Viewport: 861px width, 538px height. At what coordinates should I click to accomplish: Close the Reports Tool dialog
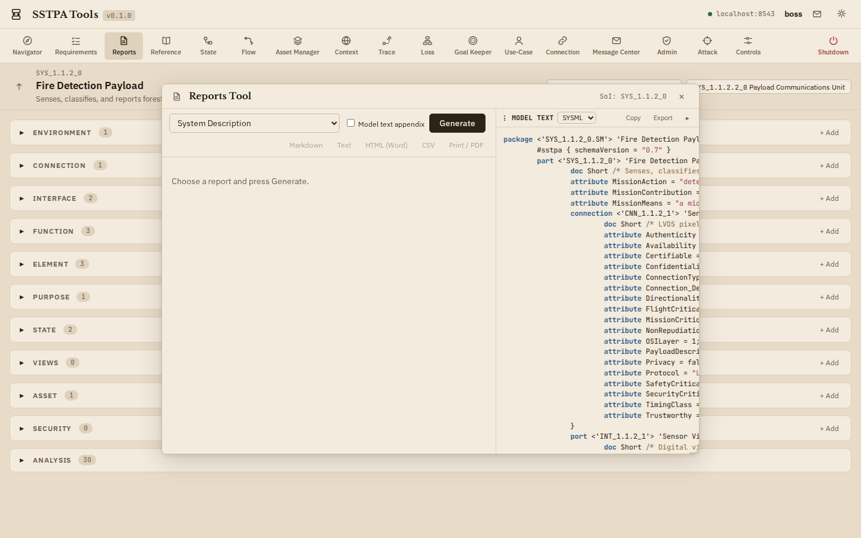coord(682,96)
